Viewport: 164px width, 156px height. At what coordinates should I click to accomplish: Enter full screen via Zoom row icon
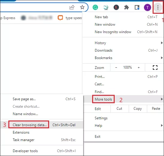click(x=155, y=67)
